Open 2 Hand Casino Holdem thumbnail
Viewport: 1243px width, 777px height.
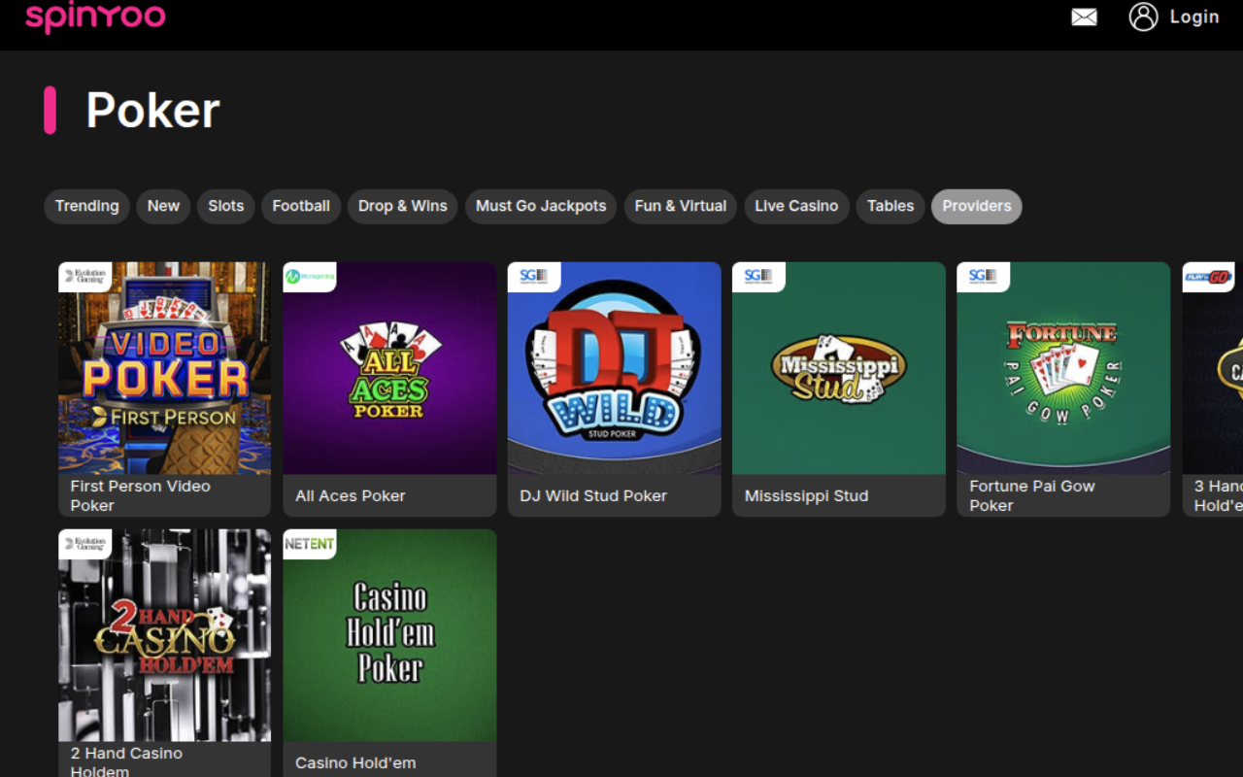164,635
